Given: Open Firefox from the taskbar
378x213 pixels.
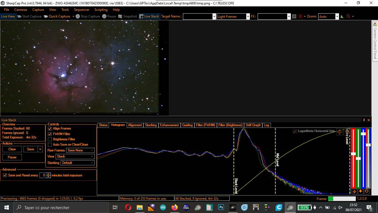Looking at the screenshot, I should tap(174, 207).
